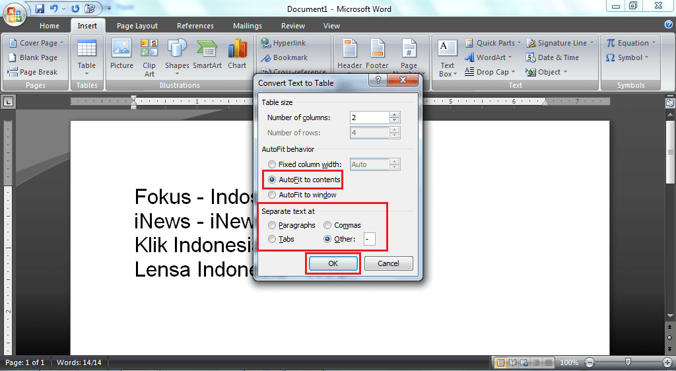Image resolution: width=676 pixels, height=371 pixels.
Task: Insert Date & Time
Action: (x=553, y=57)
